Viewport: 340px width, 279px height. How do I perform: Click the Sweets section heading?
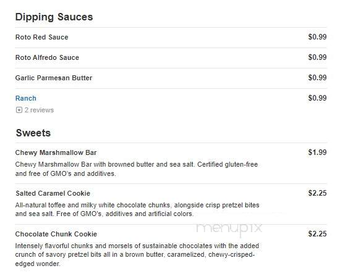point(33,133)
